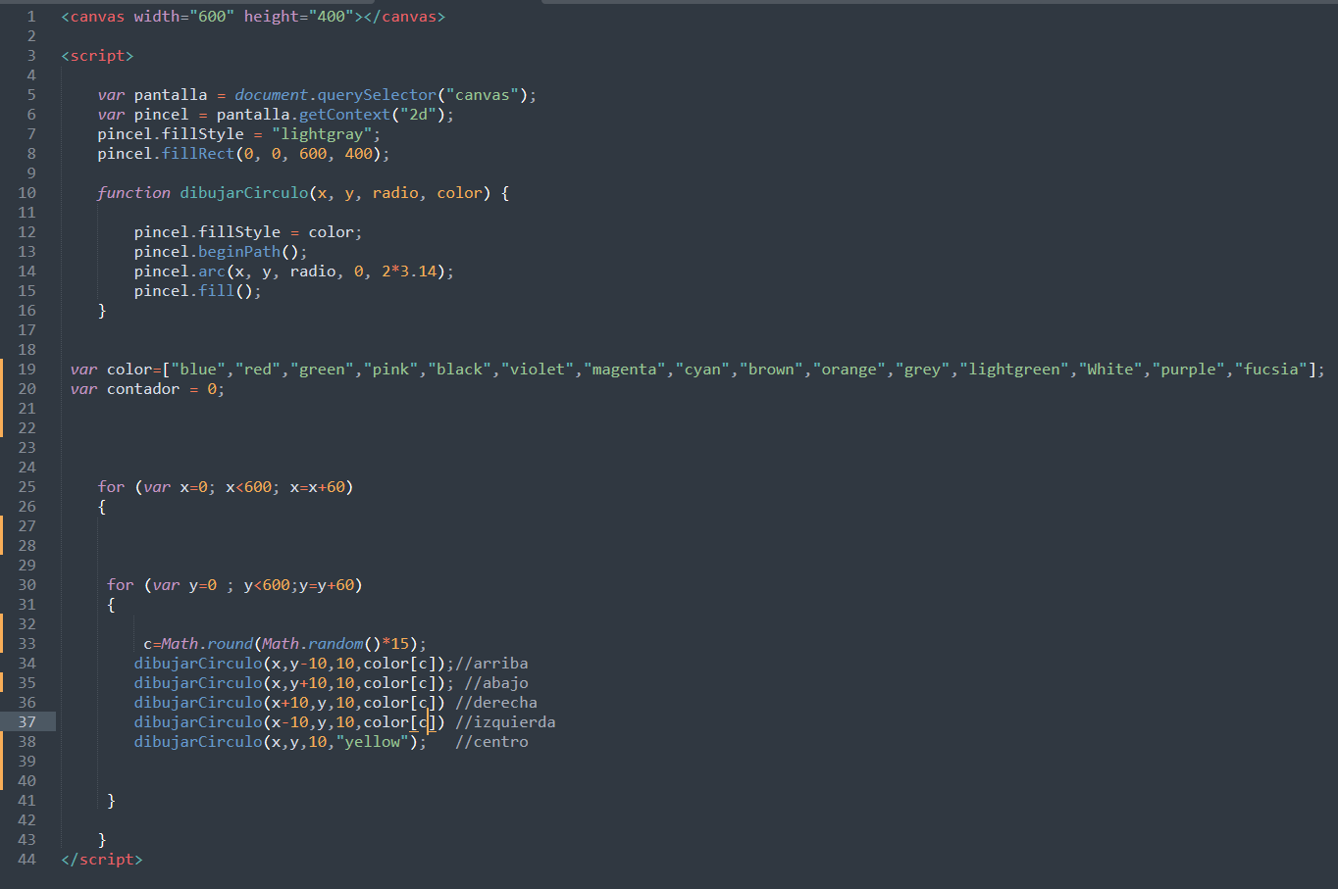Click gutter line number 30

(x=26, y=585)
